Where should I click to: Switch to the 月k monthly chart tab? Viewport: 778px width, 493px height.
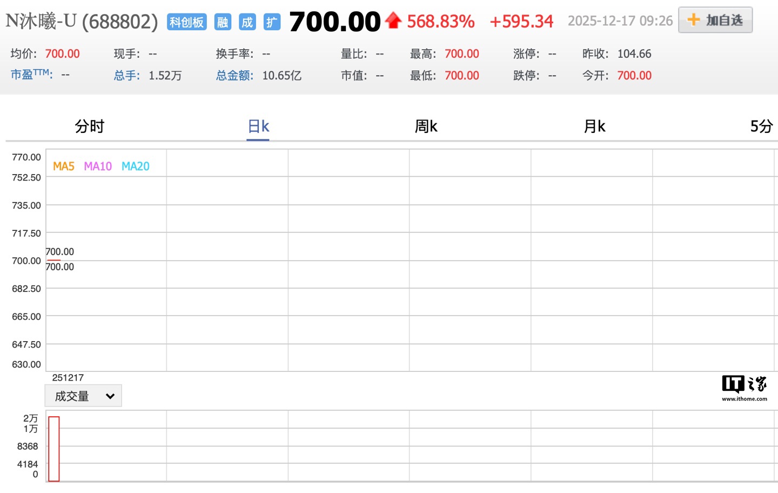tap(594, 126)
